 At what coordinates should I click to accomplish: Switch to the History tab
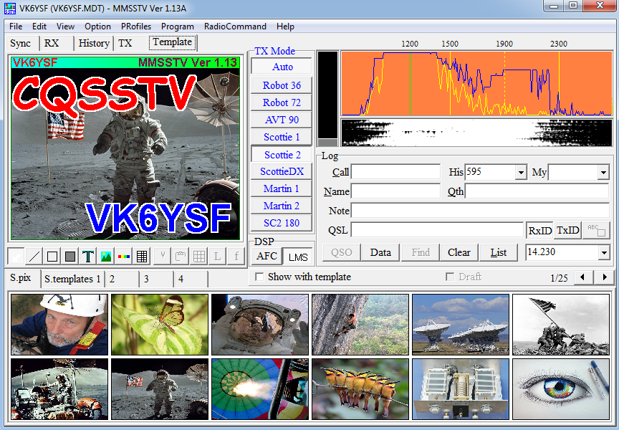94,43
